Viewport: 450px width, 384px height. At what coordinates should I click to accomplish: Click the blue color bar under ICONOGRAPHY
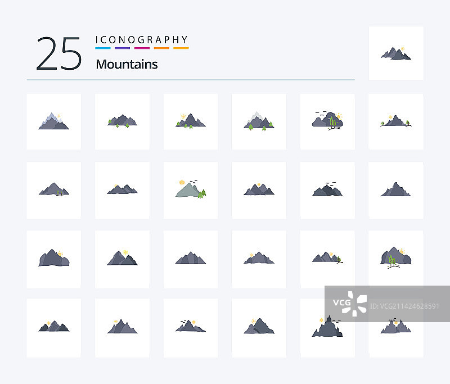point(103,48)
